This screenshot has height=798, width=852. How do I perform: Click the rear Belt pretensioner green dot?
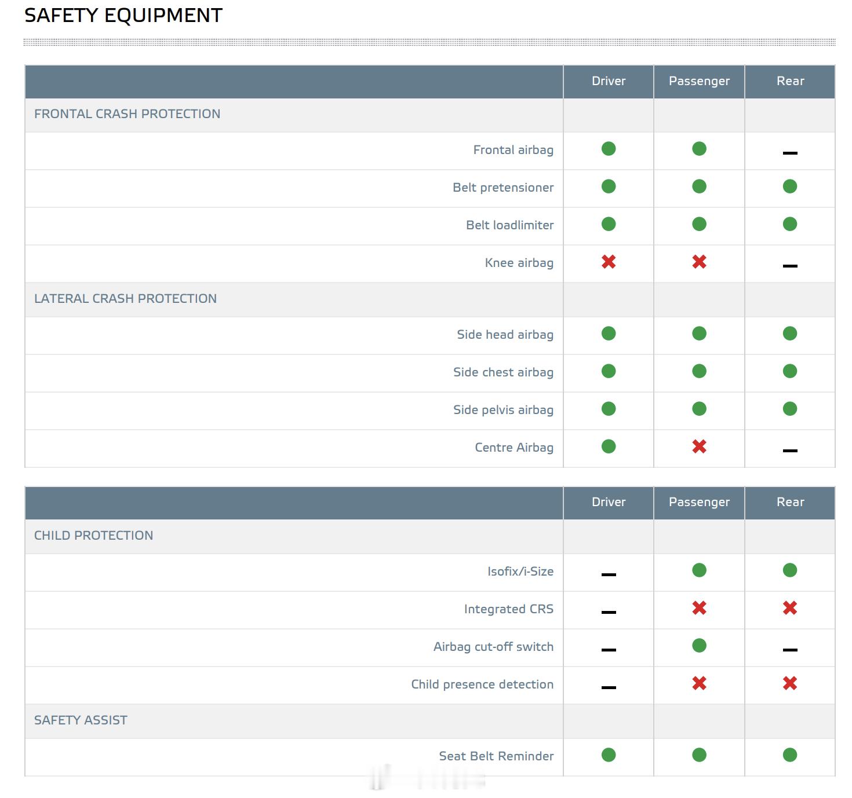(789, 186)
